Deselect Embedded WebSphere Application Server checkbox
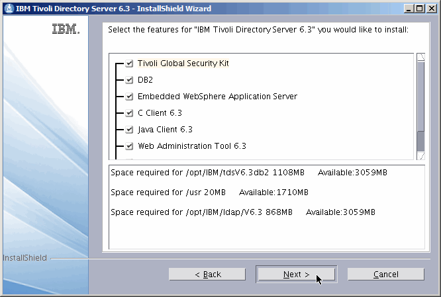This screenshot has width=441, height=297. tap(129, 97)
